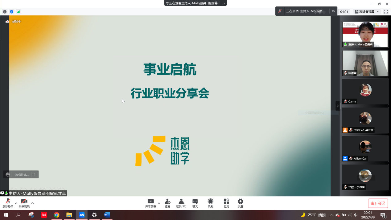Expand the audio options chevron beside unmute
The image size is (391, 220).
16,204
